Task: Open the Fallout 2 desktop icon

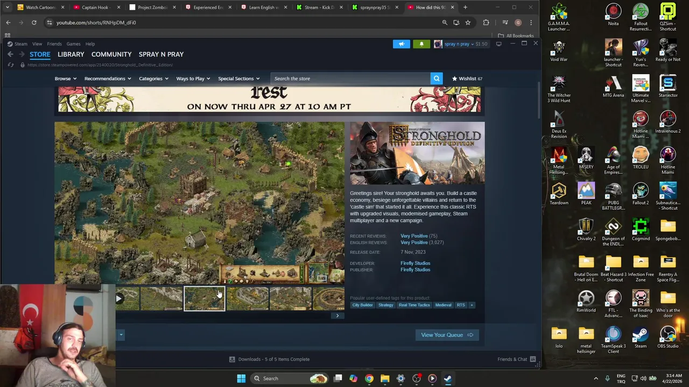Action: (641, 193)
